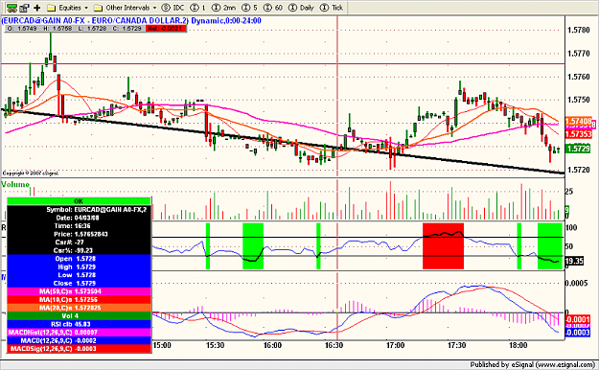The width and height of the screenshot is (599, 370).
Task: Click the RSI clb 45.83 row
Action: click(x=79, y=324)
